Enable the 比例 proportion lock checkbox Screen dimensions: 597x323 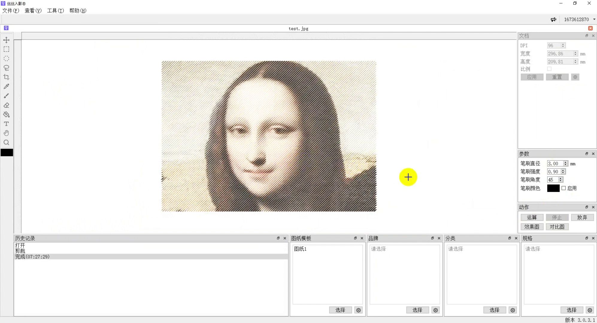pyautogui.click(x=550, y=68)
